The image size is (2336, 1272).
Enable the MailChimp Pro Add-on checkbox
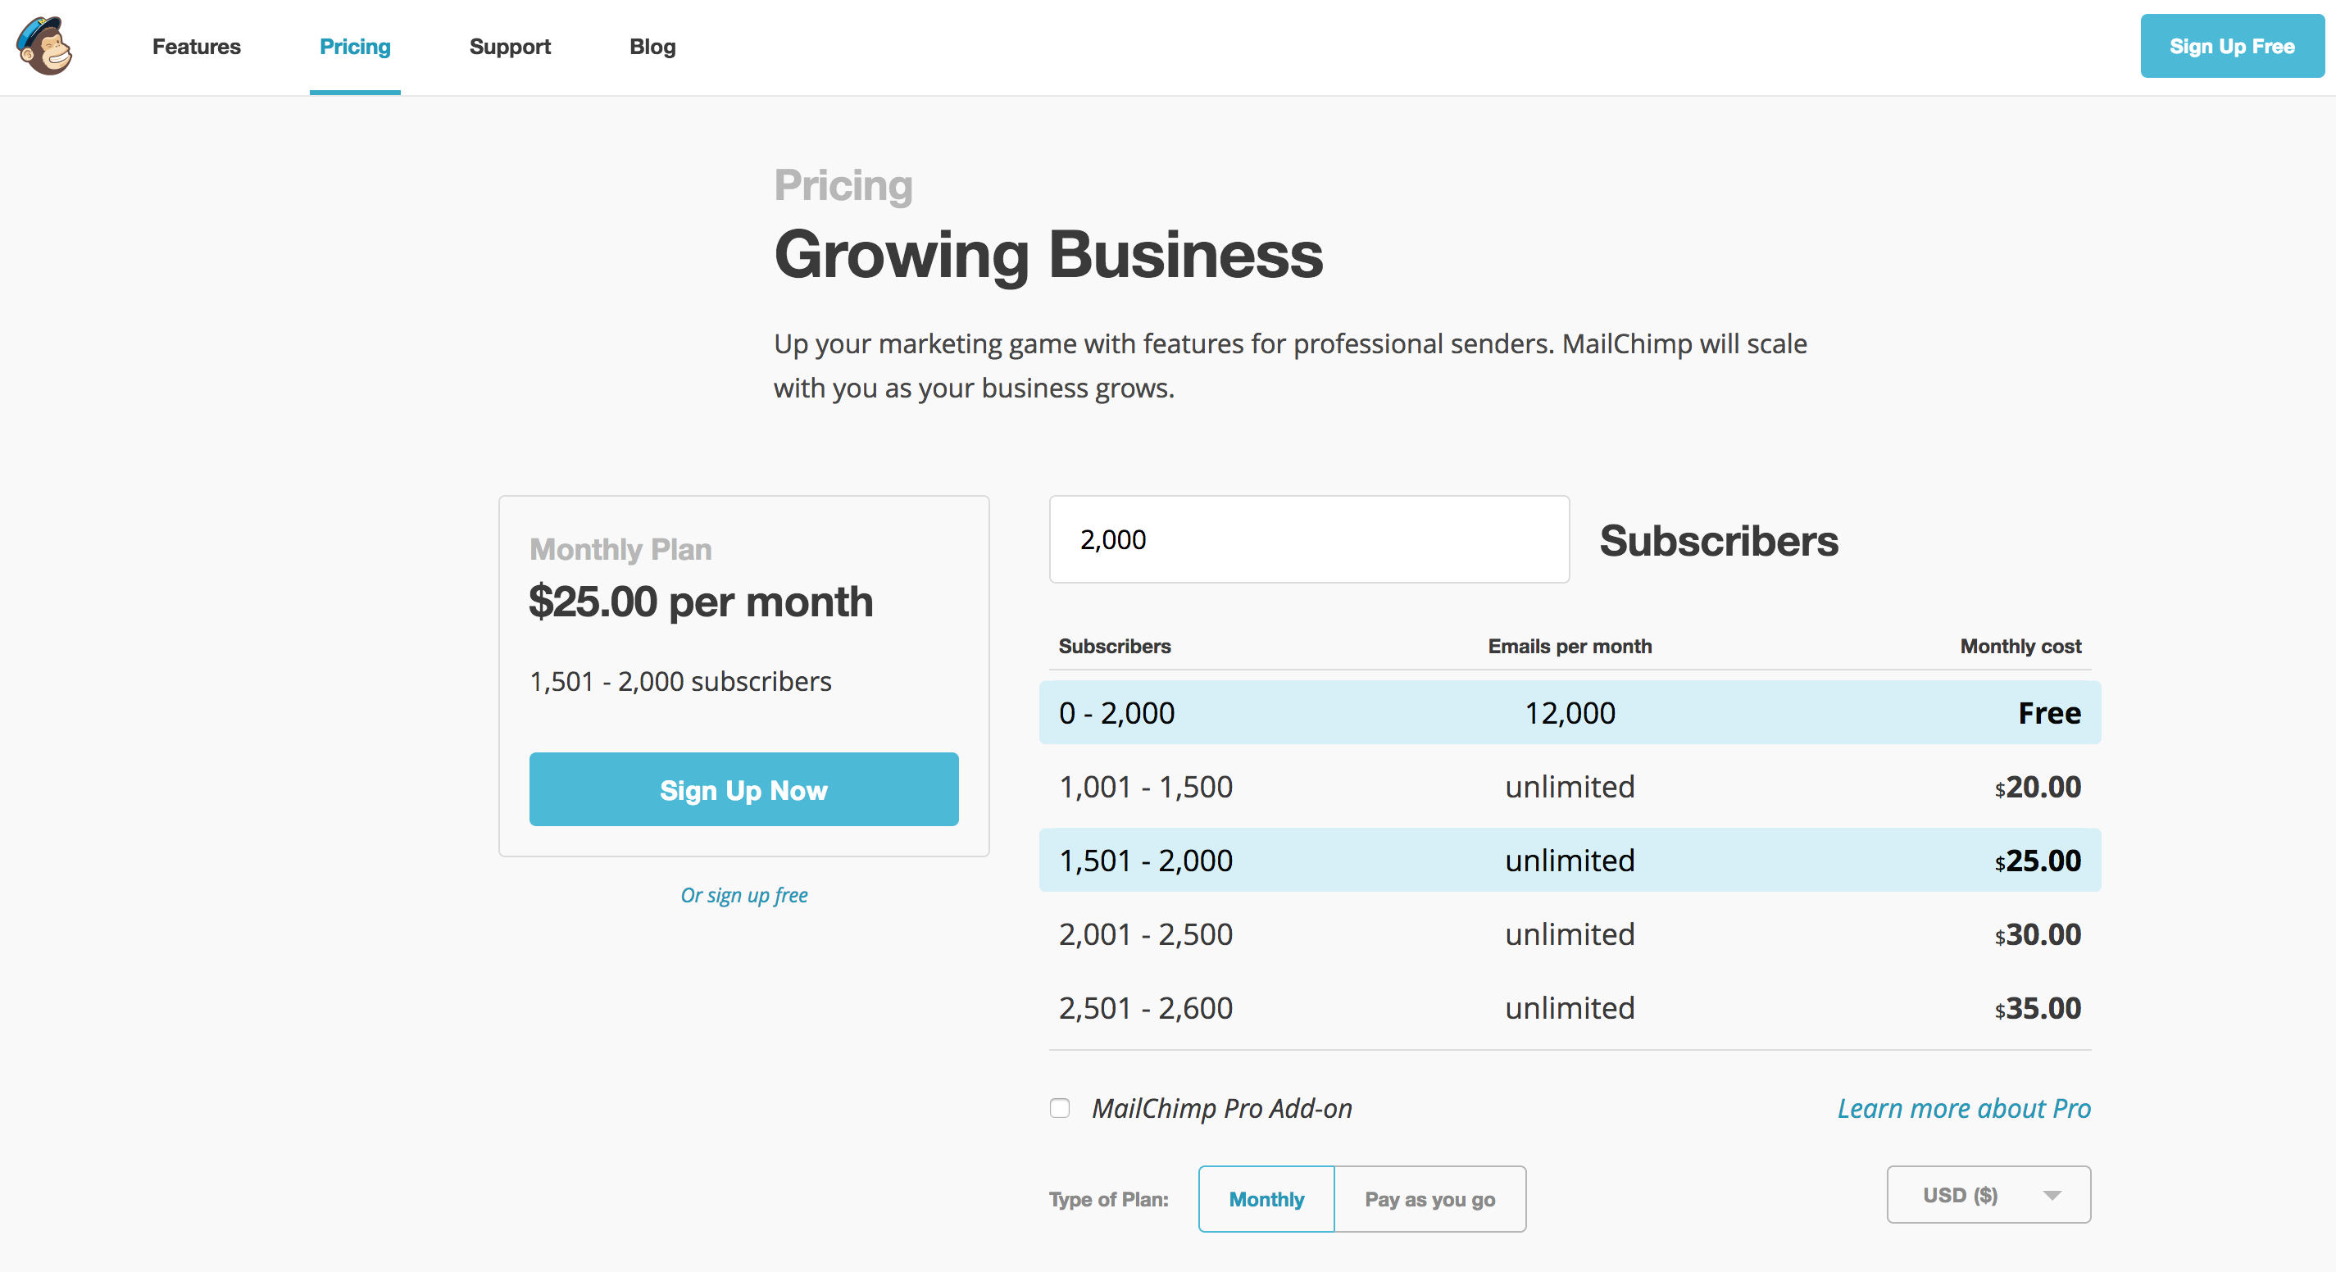[x=1059, y=1108]
